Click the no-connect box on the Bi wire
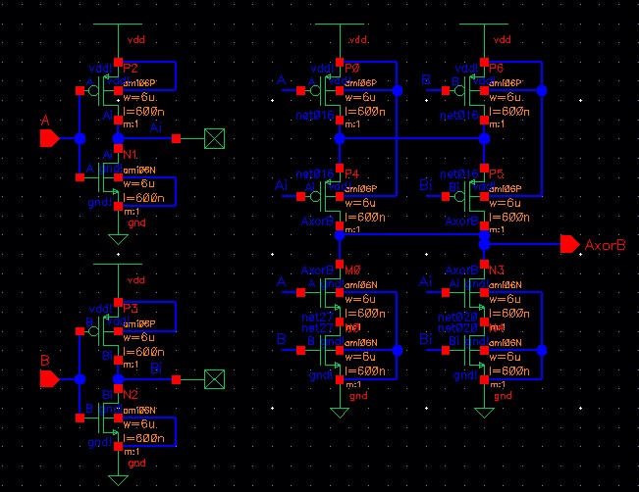This screenshot has width=639, height=492. (x=214, y=379)
